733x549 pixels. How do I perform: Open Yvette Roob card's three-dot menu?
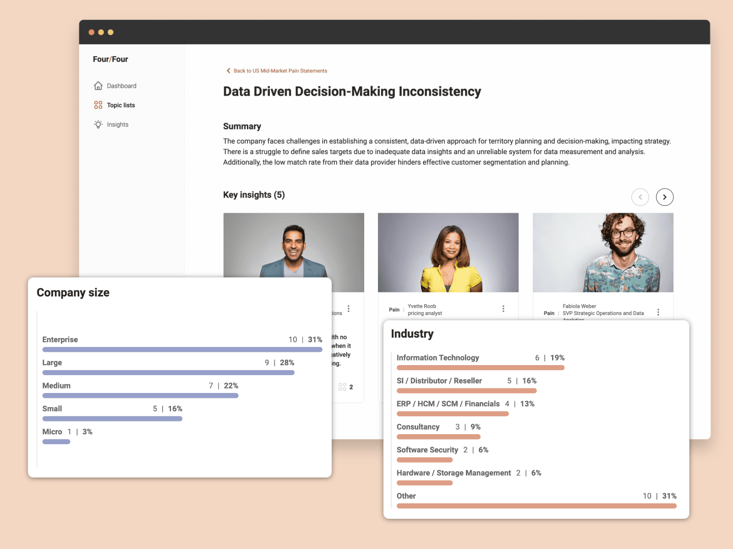point(503,309)
